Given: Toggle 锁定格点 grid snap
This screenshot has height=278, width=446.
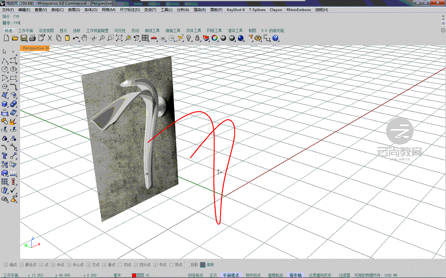Looking at the screenshot, I should click(195, 275).
